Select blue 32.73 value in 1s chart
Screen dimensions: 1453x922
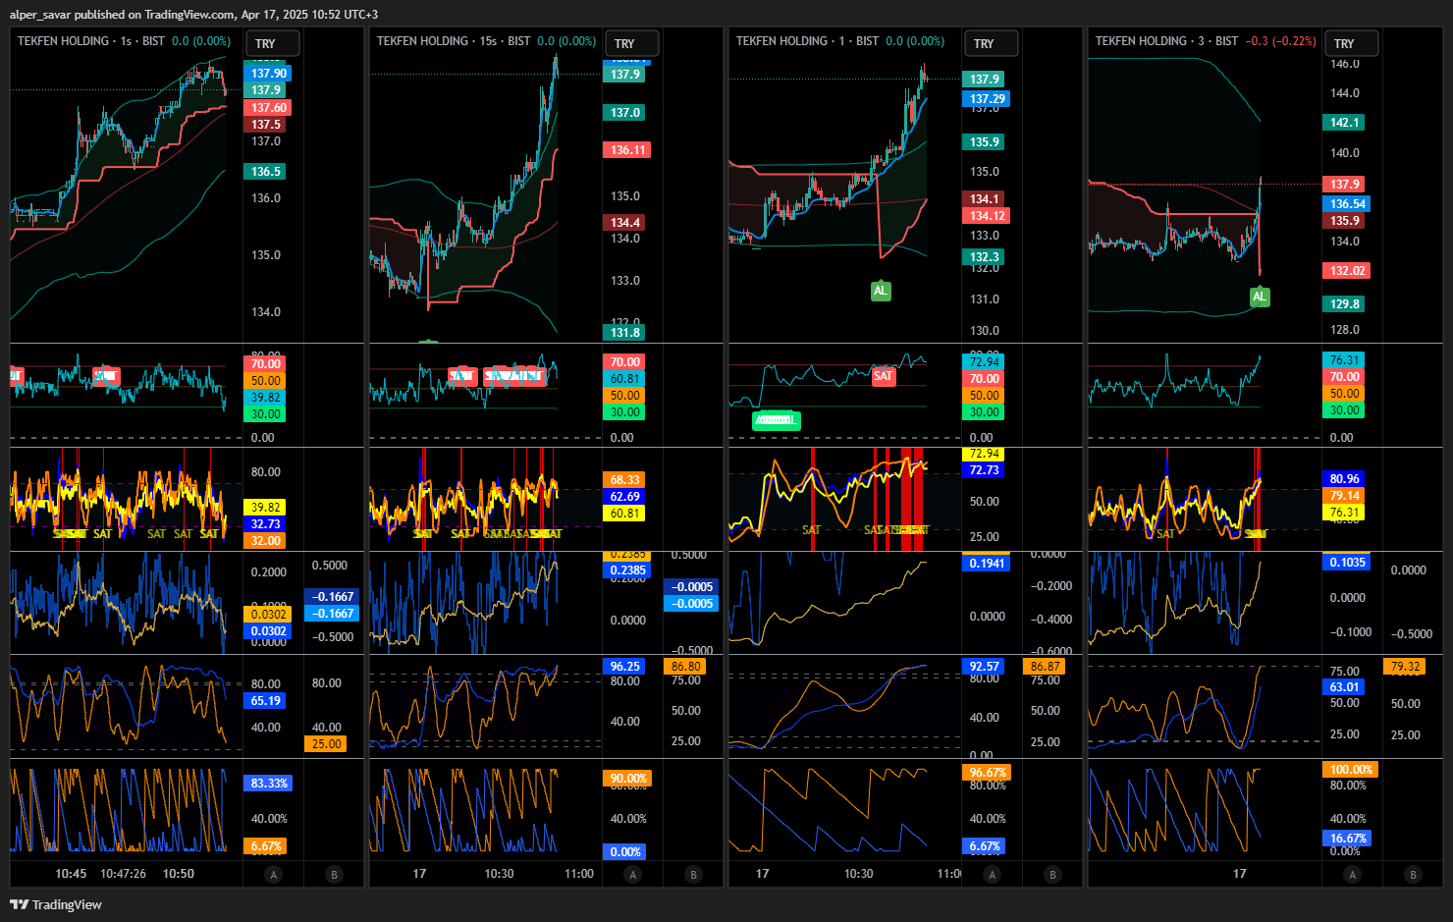(265, 524)
